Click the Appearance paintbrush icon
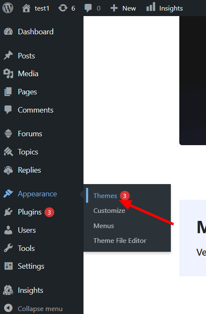The image size is (206, 314). tap(8, 194)
